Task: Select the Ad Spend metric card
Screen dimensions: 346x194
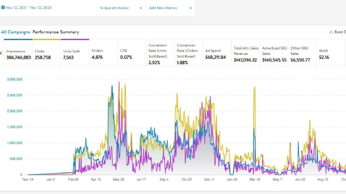Action: tap(217, 53)
